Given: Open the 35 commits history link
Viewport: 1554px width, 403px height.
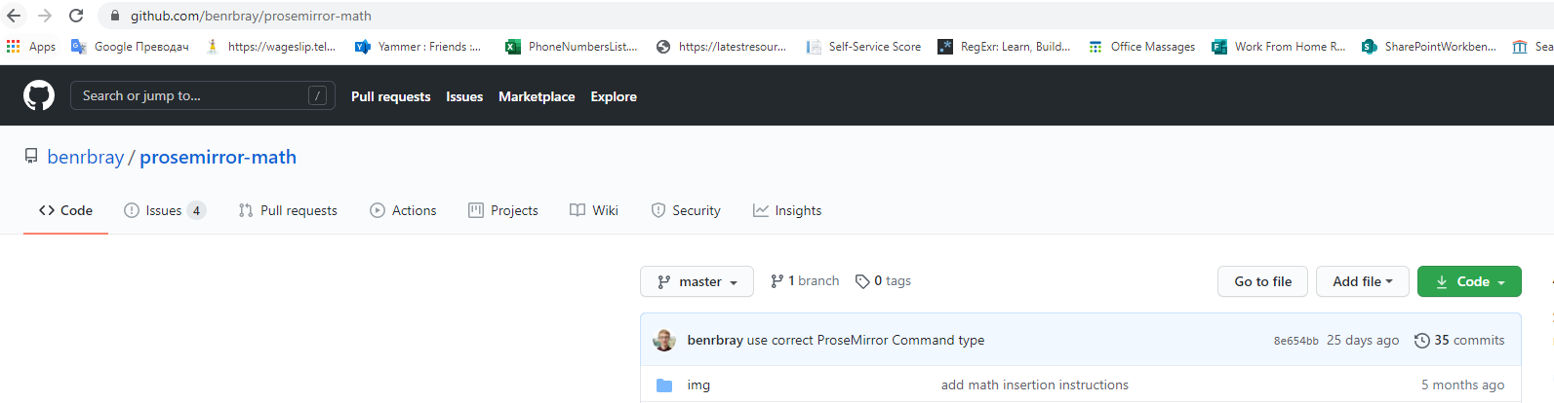Looking at the screenshot, I should point(1459,340).
